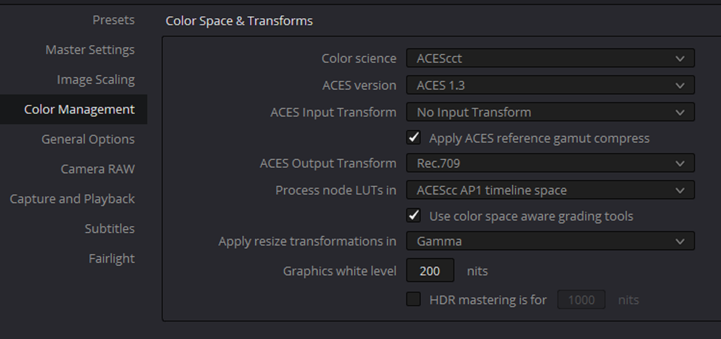Image resolution: width=721 pixels, height=339 pixels.
Task: Click the Apply resize transformations in label
Action: (308, 241)
